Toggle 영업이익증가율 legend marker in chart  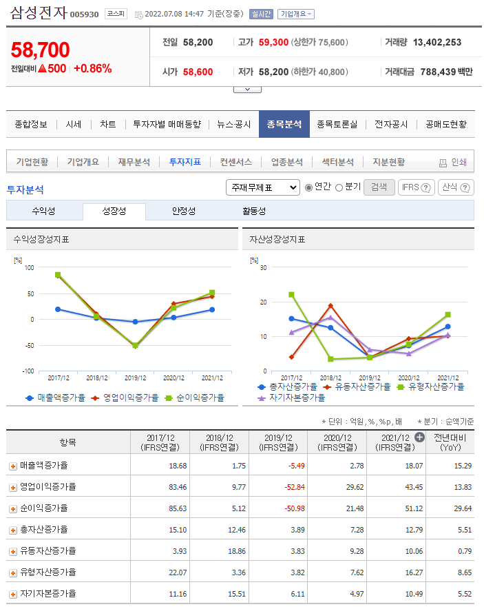point(95,398)
